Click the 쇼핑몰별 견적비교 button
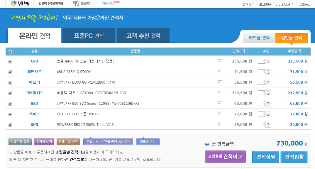315x169 pixels. pos(225,157)
